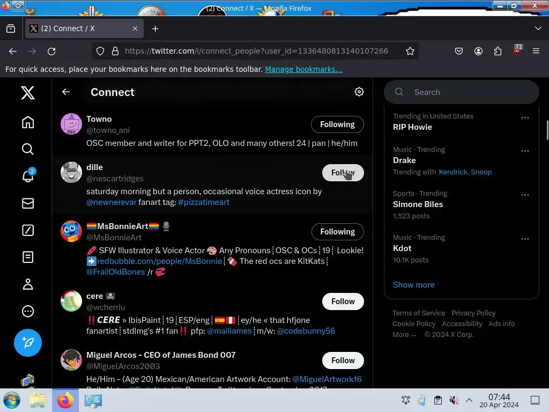Go back using Connect page arrow
This screenshot has height=412, width=549.
tap(66, 92)
